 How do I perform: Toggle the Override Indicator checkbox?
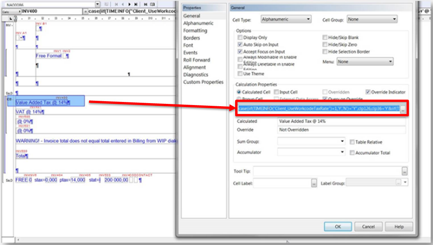click(368, 92)
